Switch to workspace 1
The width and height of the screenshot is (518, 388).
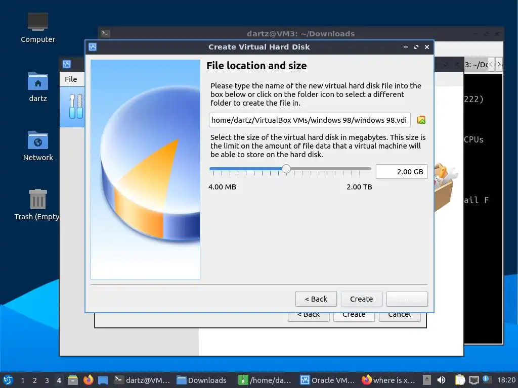(22, 380)
